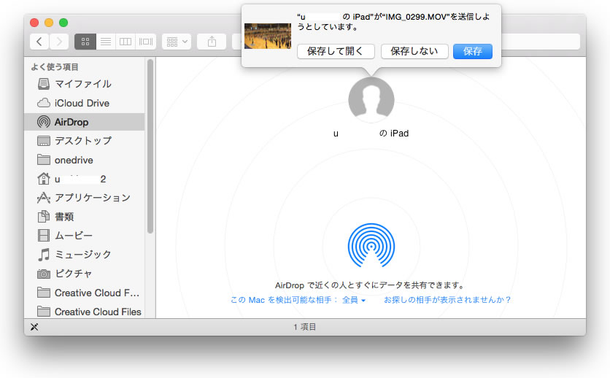Switch to list view
Image resolution: width=610 pixels, height=378 pixels.
point(106,42)
